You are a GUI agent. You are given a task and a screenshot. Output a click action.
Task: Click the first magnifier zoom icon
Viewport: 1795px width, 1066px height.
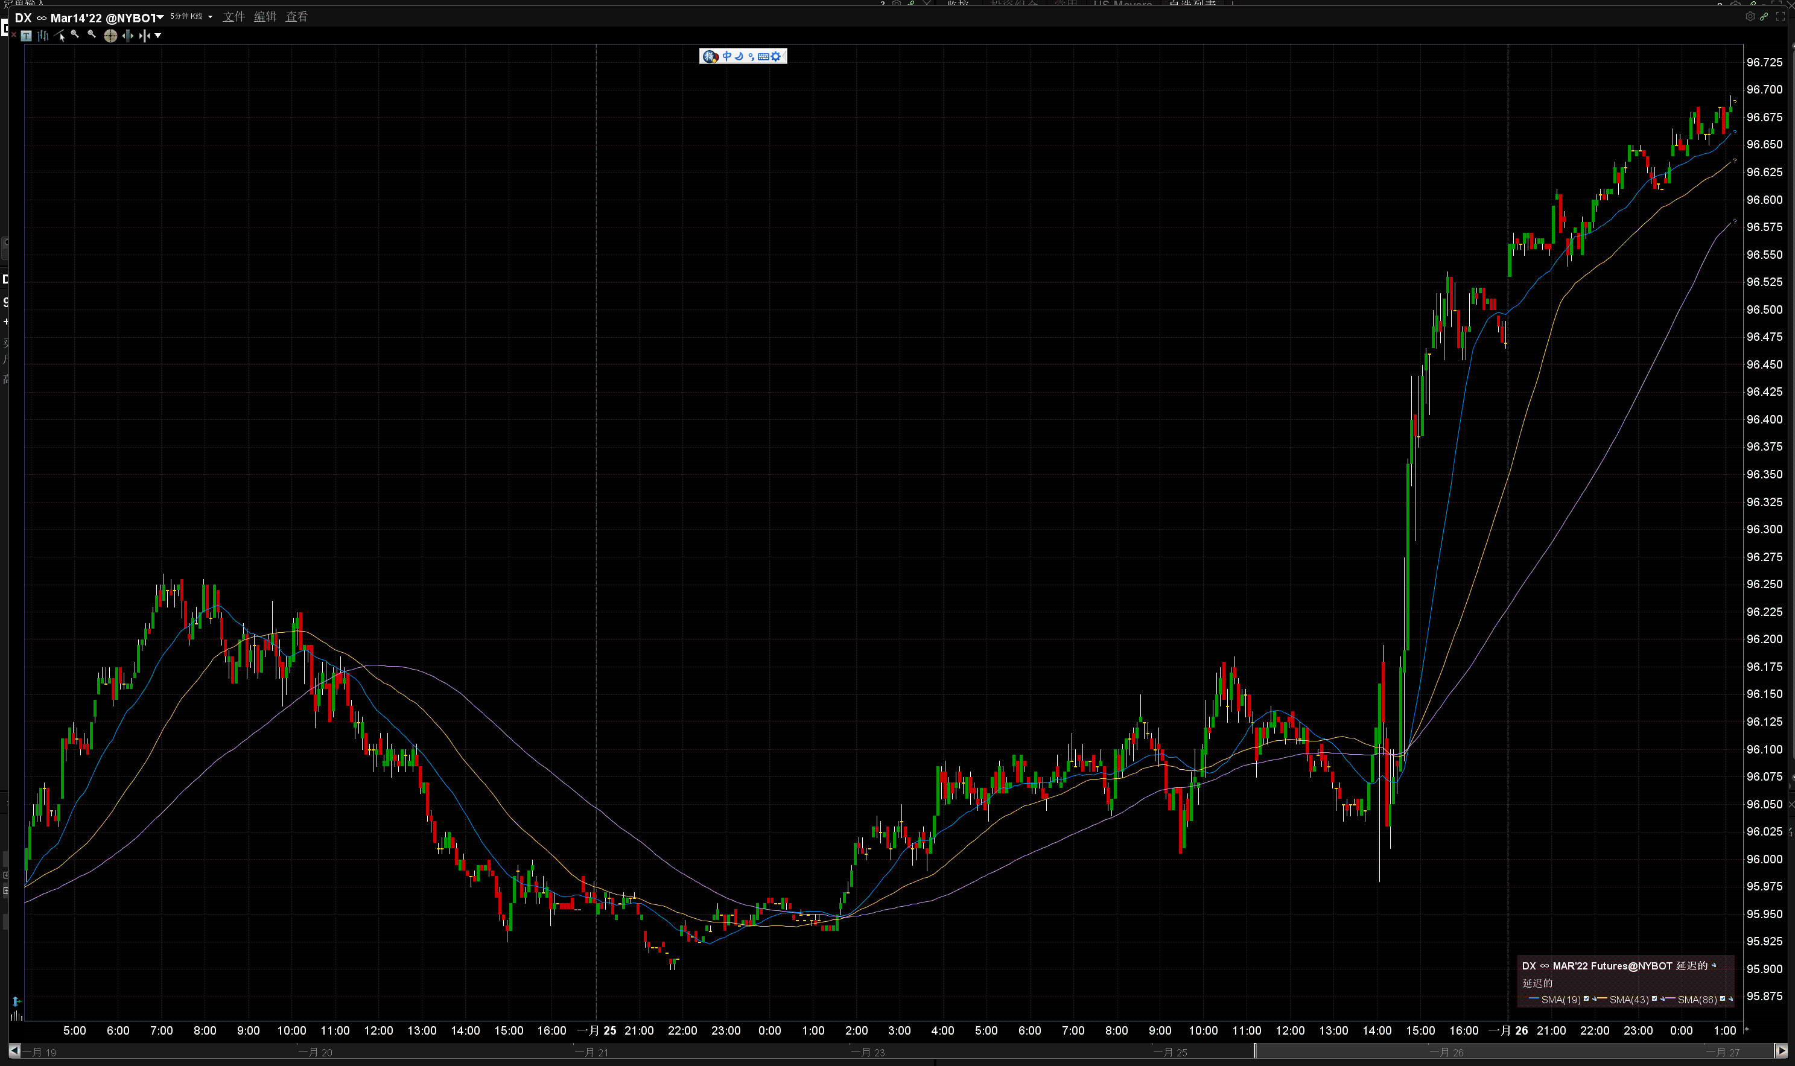click(x=75, y=34)
